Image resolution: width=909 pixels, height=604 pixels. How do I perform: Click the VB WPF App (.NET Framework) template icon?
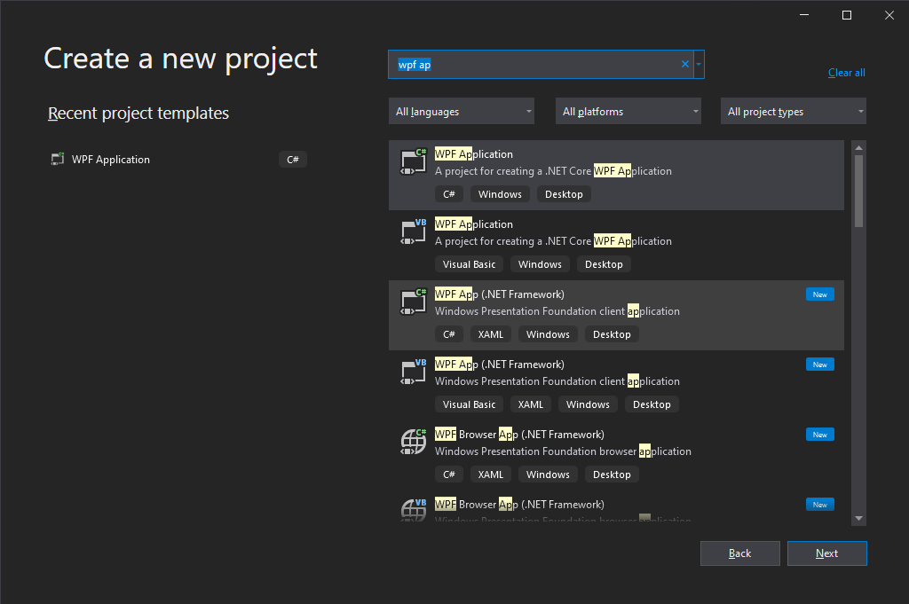[x=414, y=372]
